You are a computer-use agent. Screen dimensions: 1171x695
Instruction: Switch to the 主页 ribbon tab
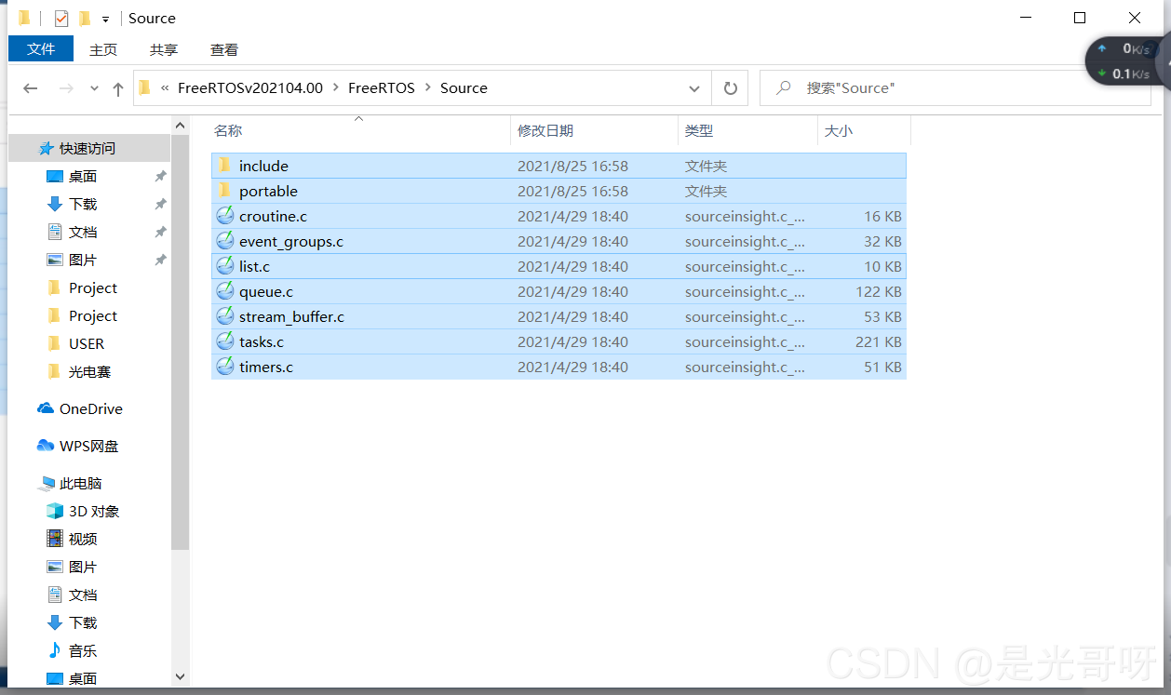pyautogui.click(x=103, y=49)
